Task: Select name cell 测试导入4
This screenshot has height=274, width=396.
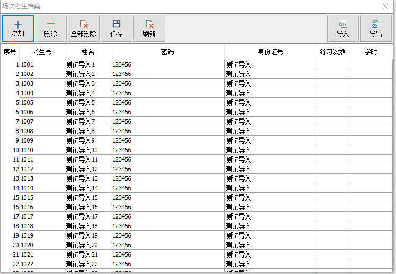Action: [88, 93]
